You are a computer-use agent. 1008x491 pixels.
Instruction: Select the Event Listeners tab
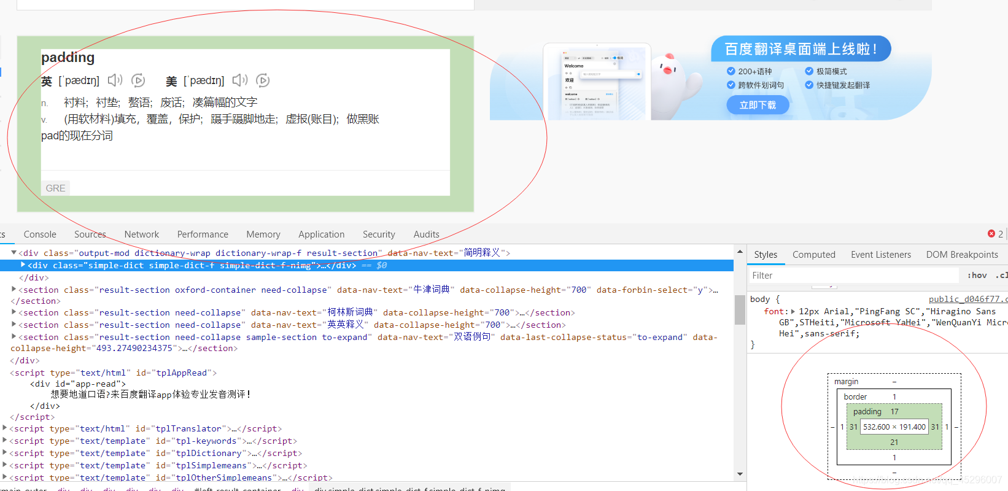tap(881, 255)
